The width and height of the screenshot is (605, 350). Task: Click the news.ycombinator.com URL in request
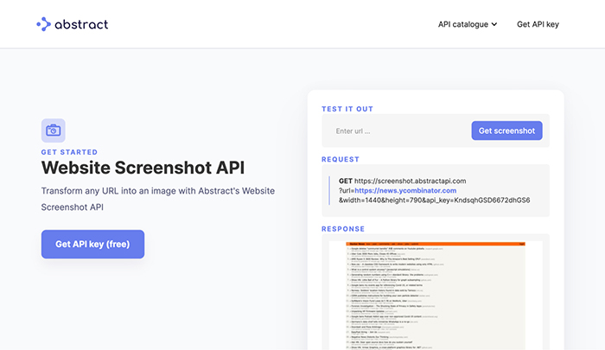[404, 190]
